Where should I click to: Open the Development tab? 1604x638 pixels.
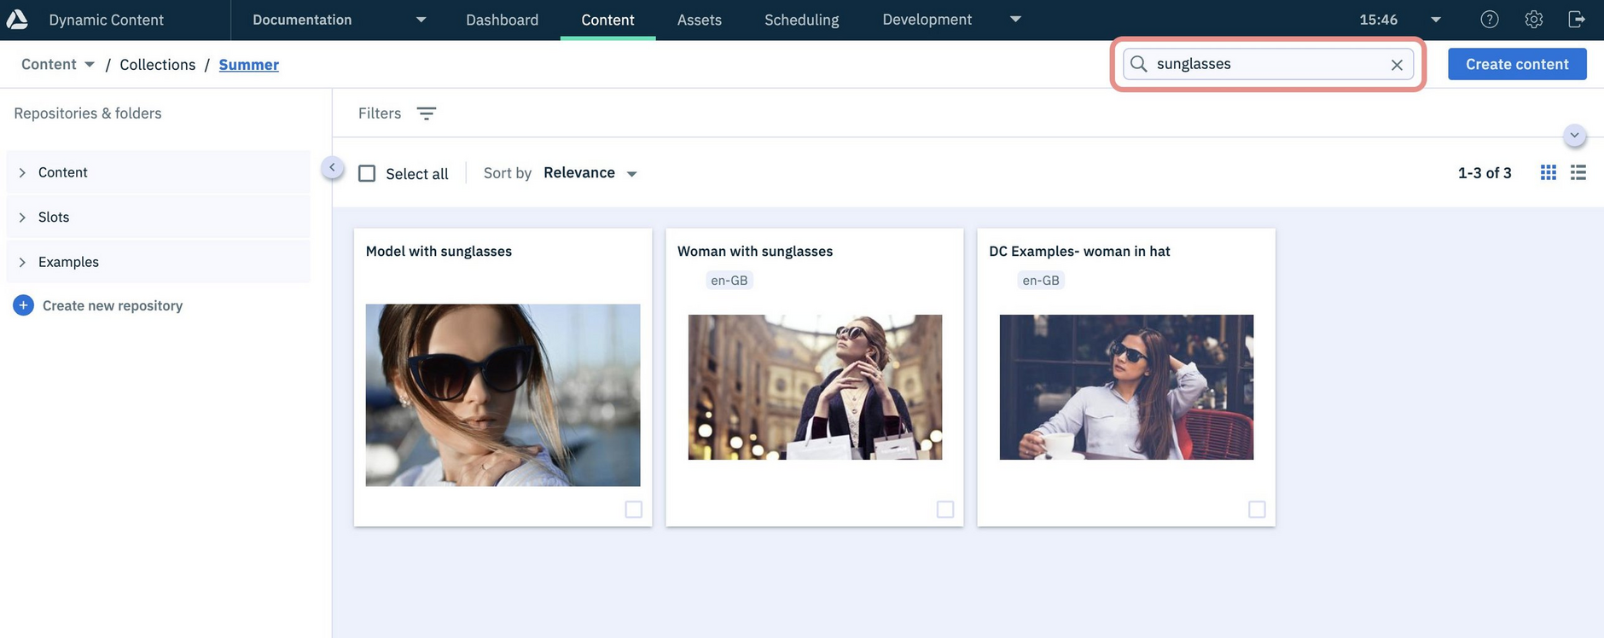[x=927, y=20]
